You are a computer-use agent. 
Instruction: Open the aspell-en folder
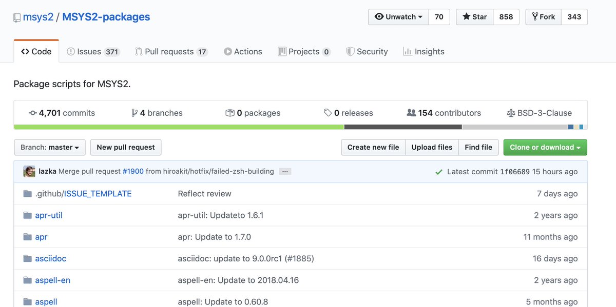[52, 280]
